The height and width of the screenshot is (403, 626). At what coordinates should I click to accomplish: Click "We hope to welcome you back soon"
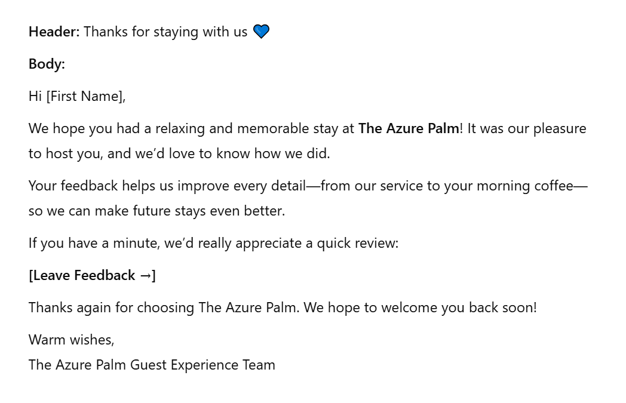pos(420,307)
